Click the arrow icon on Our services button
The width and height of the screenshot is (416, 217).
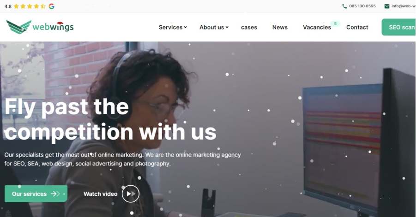pyautogui.click(x=55, y=194)
